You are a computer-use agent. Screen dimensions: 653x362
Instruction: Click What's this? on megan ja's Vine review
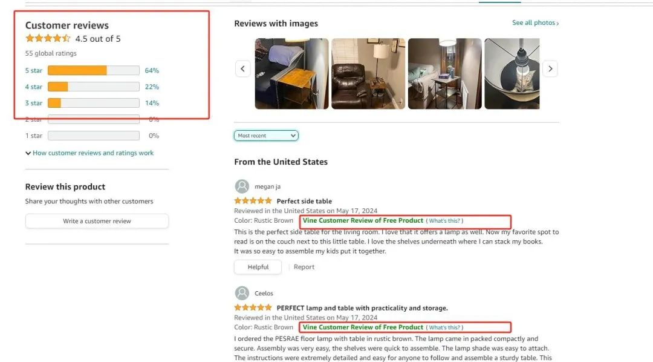[x=444, y=220]
